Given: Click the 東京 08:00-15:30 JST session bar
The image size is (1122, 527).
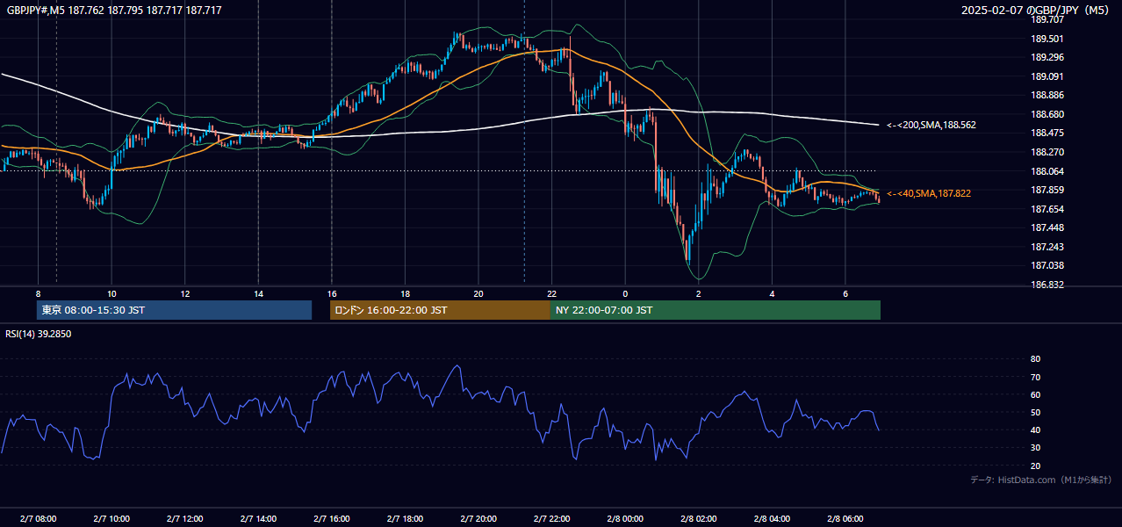Looking at the screenshot, I should point(174,310).
